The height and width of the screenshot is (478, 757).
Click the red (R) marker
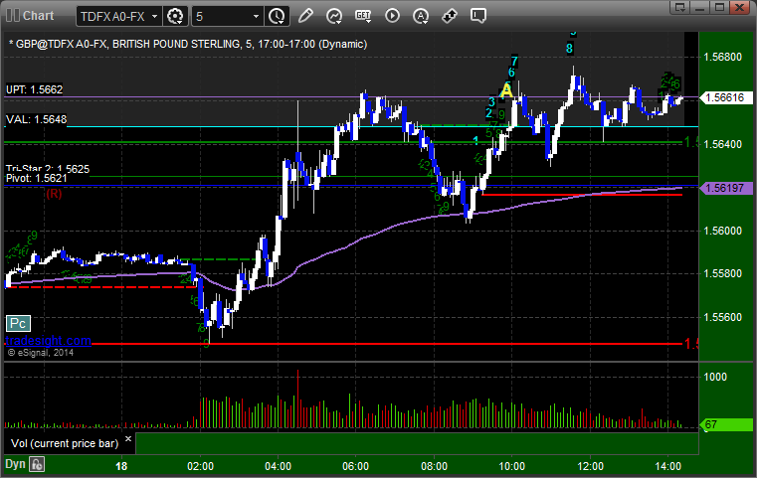pos(54,194)
